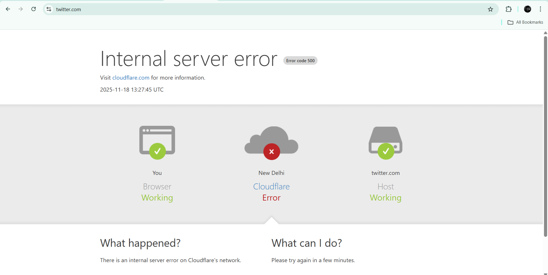Bookmark this page with the star icon
The width and height of the screenshot is (548, 275).
tap(490, 9)
